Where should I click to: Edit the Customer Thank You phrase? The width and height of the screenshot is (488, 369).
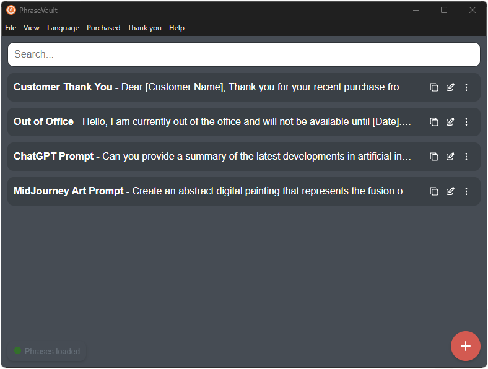tap(450, 87)
